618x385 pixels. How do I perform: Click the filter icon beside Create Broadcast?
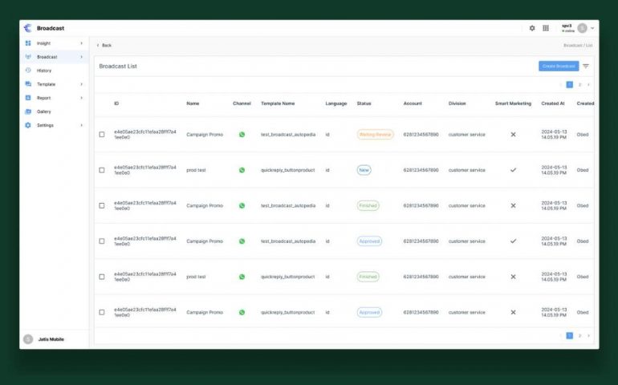click(x=586, y=66)
